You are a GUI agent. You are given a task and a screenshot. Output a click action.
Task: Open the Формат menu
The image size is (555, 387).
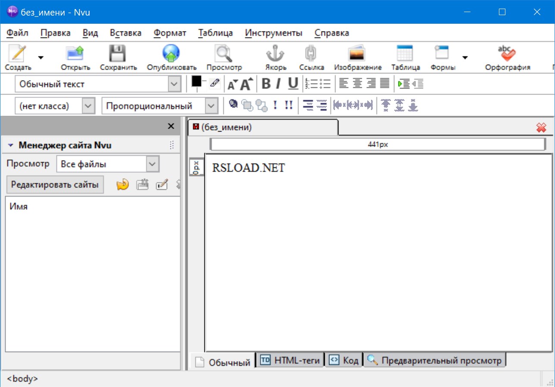click(x=170, y=33)
